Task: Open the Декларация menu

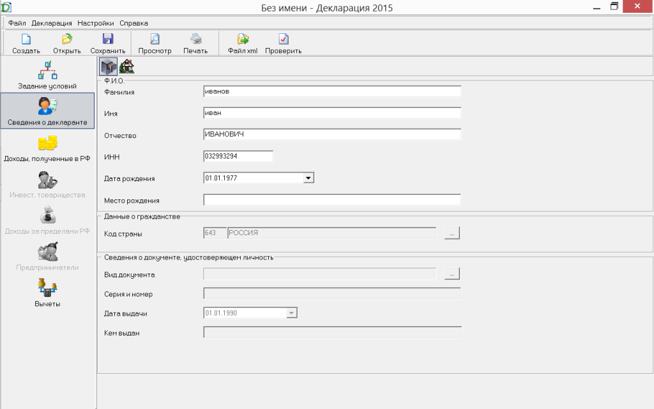Action: [52, 22]
